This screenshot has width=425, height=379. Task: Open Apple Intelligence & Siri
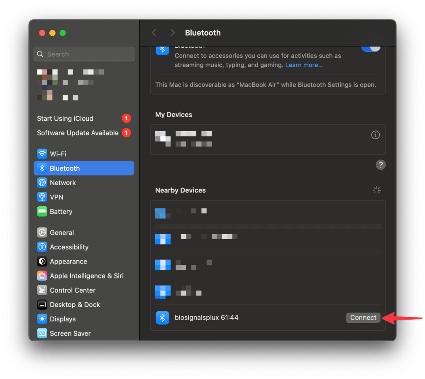(x=84, y=276)
